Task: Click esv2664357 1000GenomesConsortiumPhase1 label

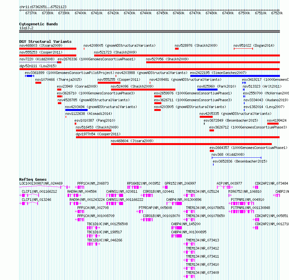Action: (248, 148)
